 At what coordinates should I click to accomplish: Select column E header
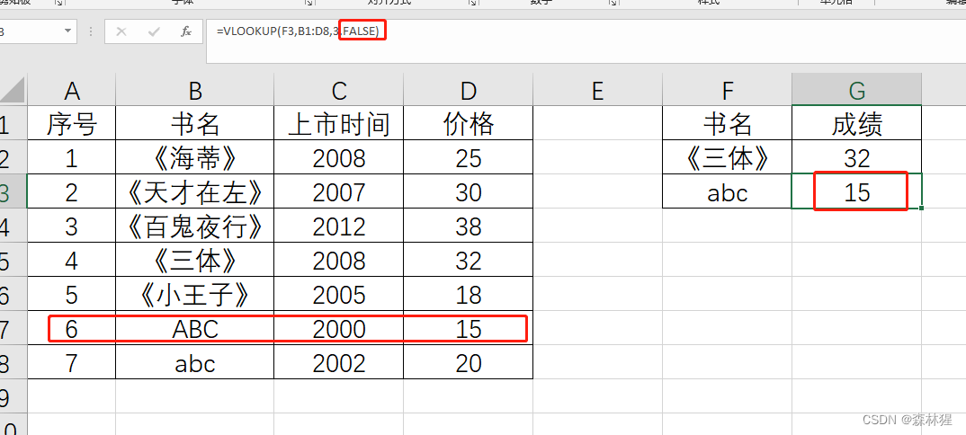click(x=597, y=90)
